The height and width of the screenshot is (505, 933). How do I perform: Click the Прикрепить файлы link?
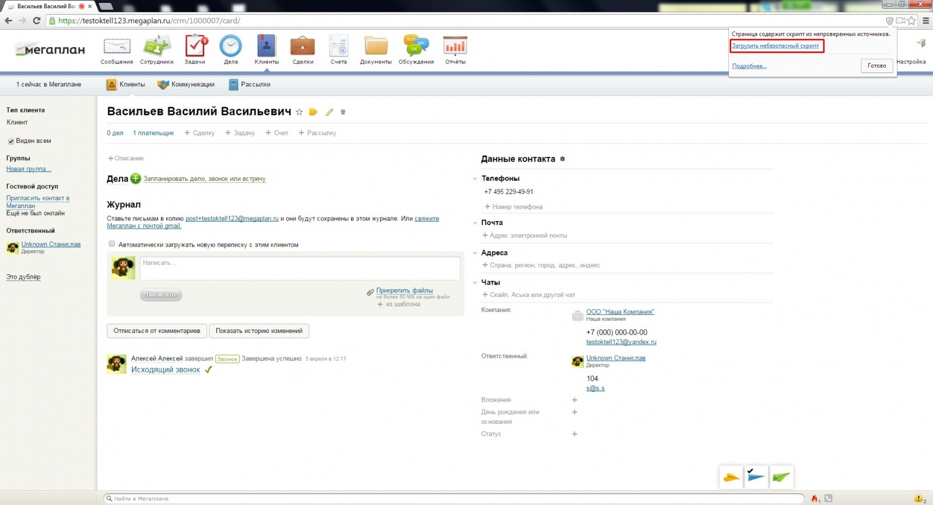[404, 290]
